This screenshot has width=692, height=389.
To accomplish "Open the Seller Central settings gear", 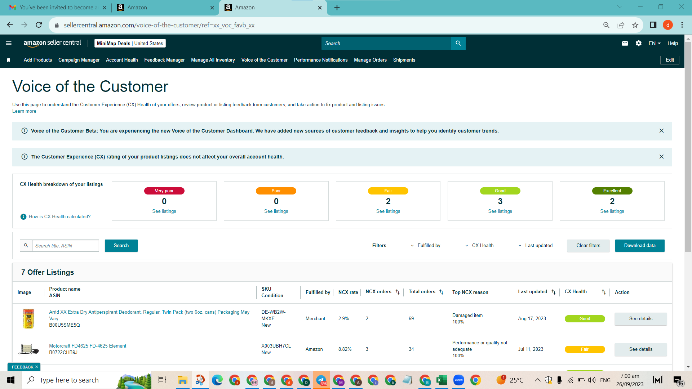I will (x=639, y=43).
